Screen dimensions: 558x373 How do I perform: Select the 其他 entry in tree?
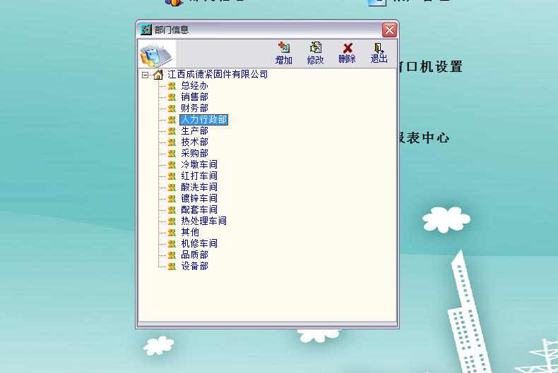click(190, 233)
